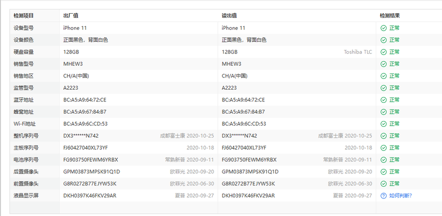442x216 pixels.
Task: Click factory value 128GB in 硬盘容量 row
Action: coord(71,52)
